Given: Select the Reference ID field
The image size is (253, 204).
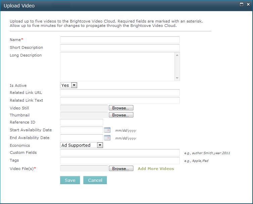Looking at the screenshot, I should [x=82, y=122].
